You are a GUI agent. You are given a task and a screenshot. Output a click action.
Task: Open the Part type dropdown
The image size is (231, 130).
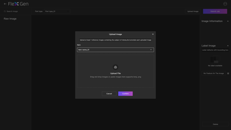(57, 11)
